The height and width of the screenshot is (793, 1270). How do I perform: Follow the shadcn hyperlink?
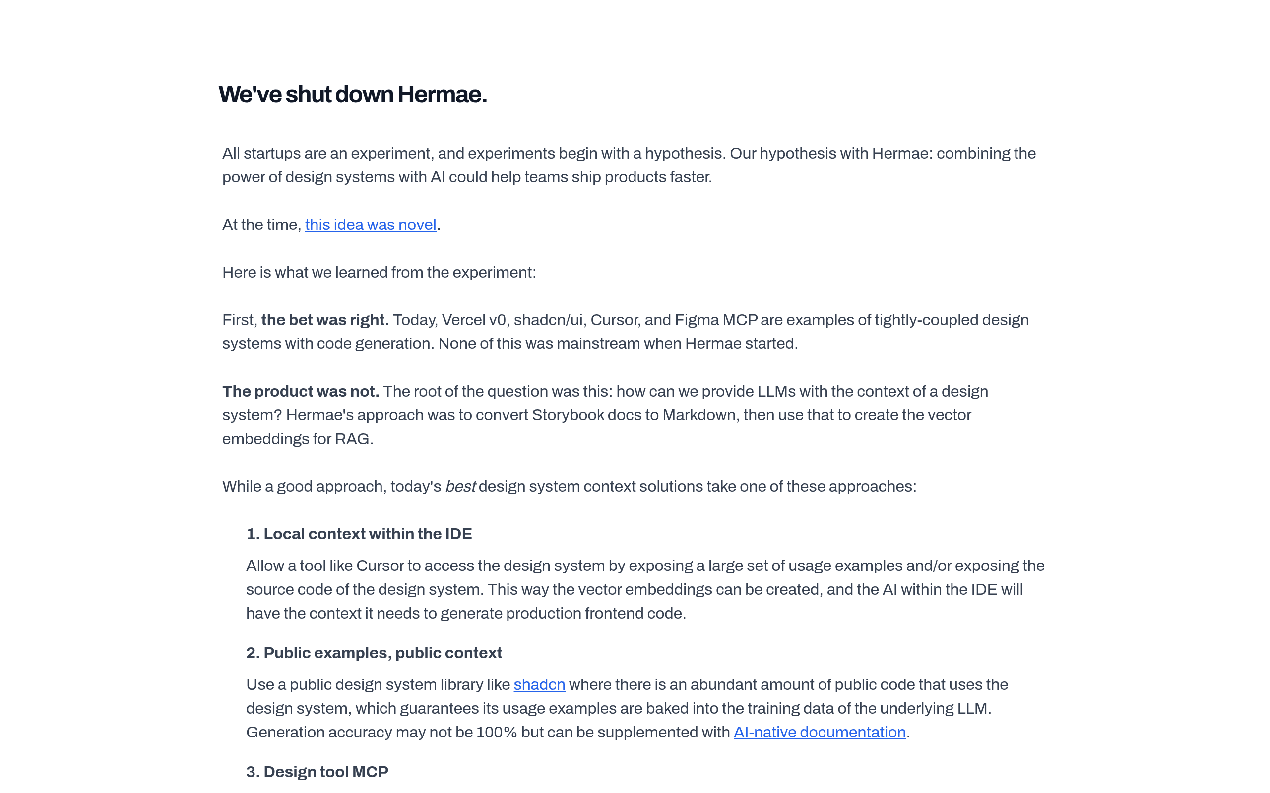tap(539, 684)
